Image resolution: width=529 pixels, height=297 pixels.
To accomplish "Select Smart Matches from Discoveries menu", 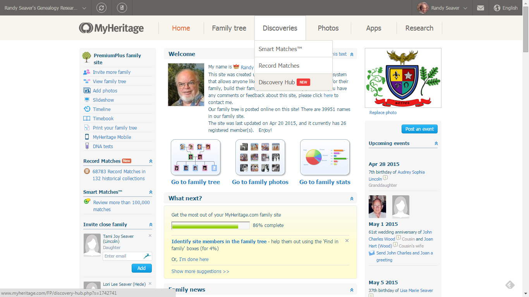I will 294,49.
